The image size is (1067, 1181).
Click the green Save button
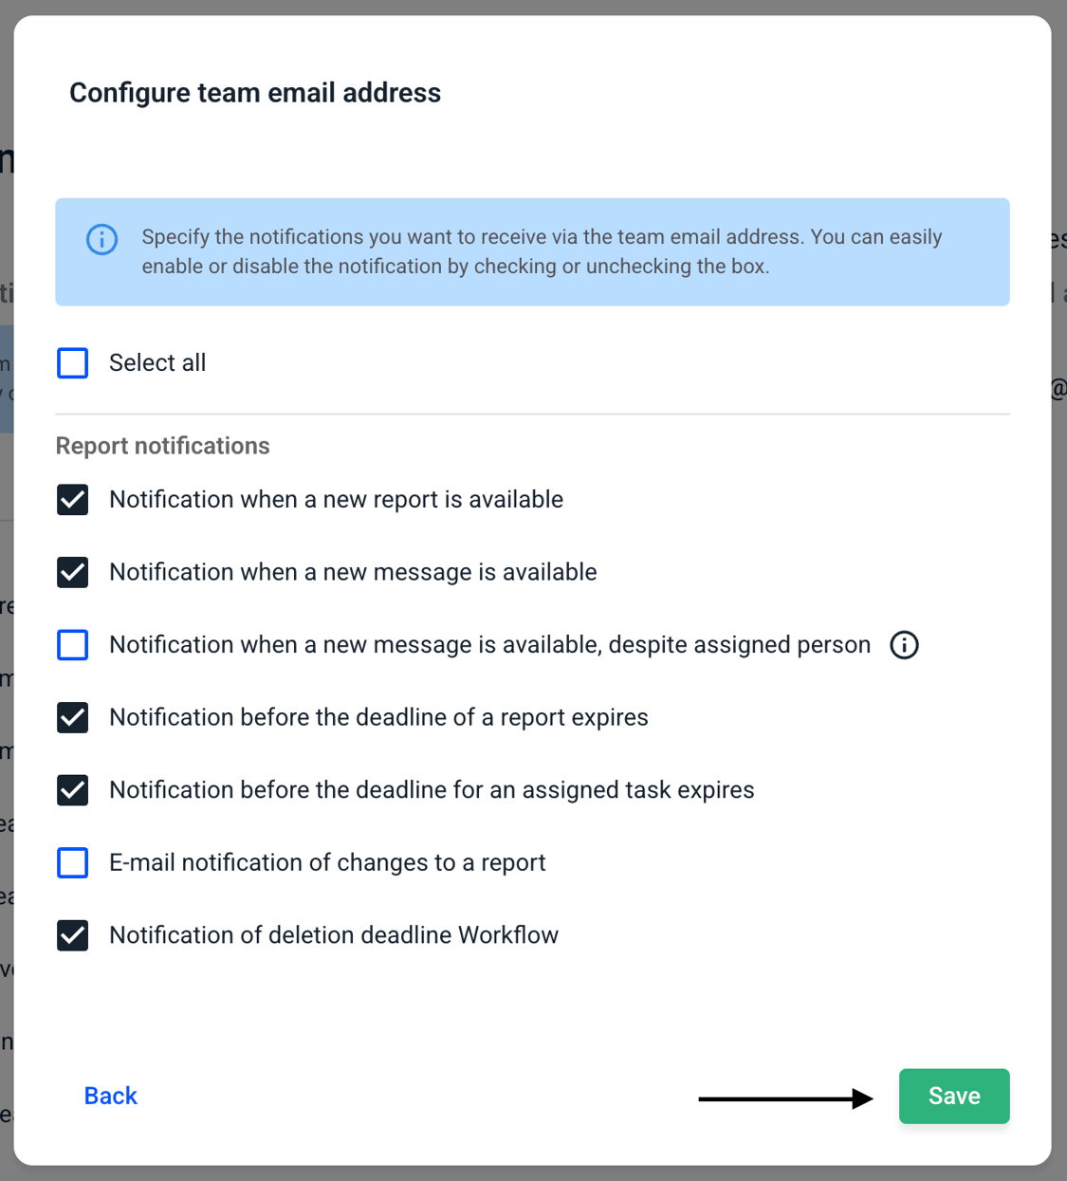[x=954, y=1097]
